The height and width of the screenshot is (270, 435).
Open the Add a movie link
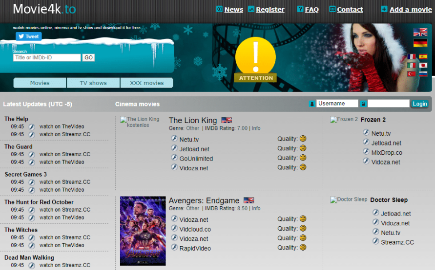pyautogui.click(x=411, y=9)
